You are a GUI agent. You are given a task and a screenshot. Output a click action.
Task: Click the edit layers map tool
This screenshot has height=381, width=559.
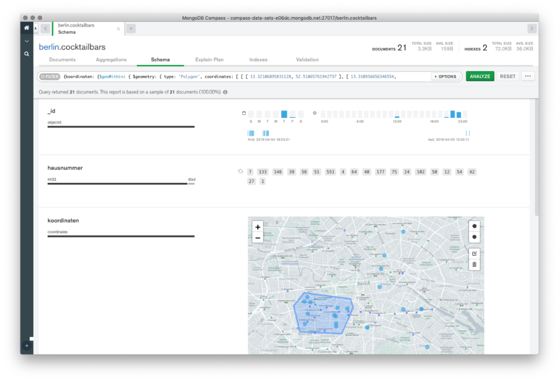click(x=474, y=254)
